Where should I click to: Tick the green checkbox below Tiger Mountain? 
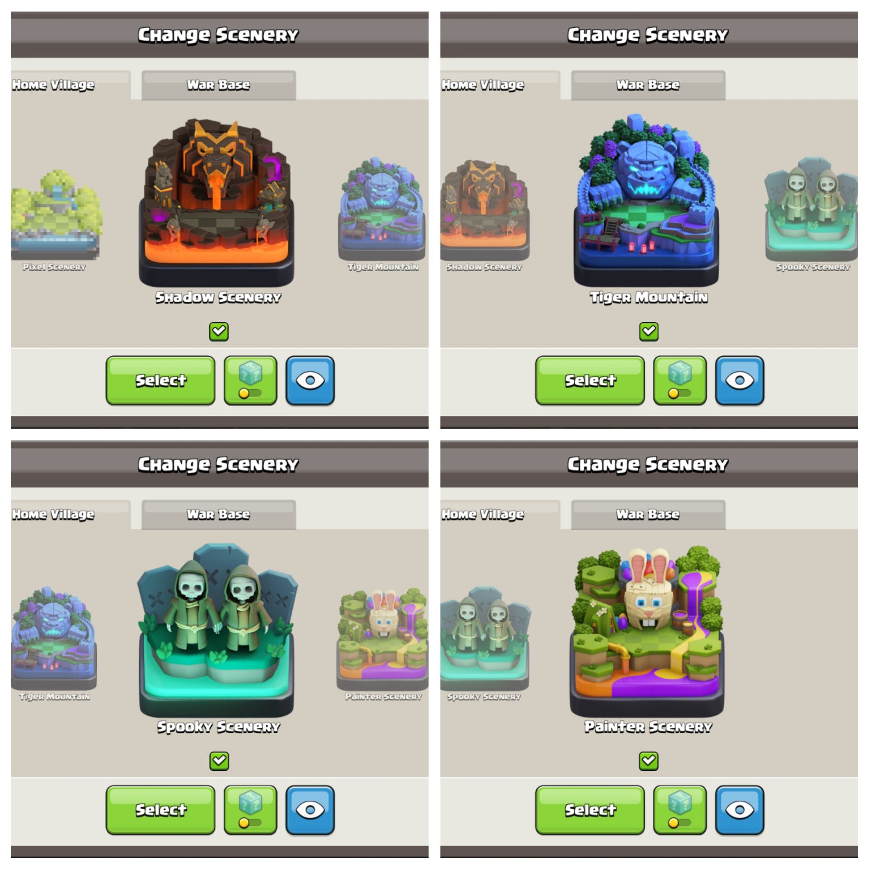pos(649,331)
